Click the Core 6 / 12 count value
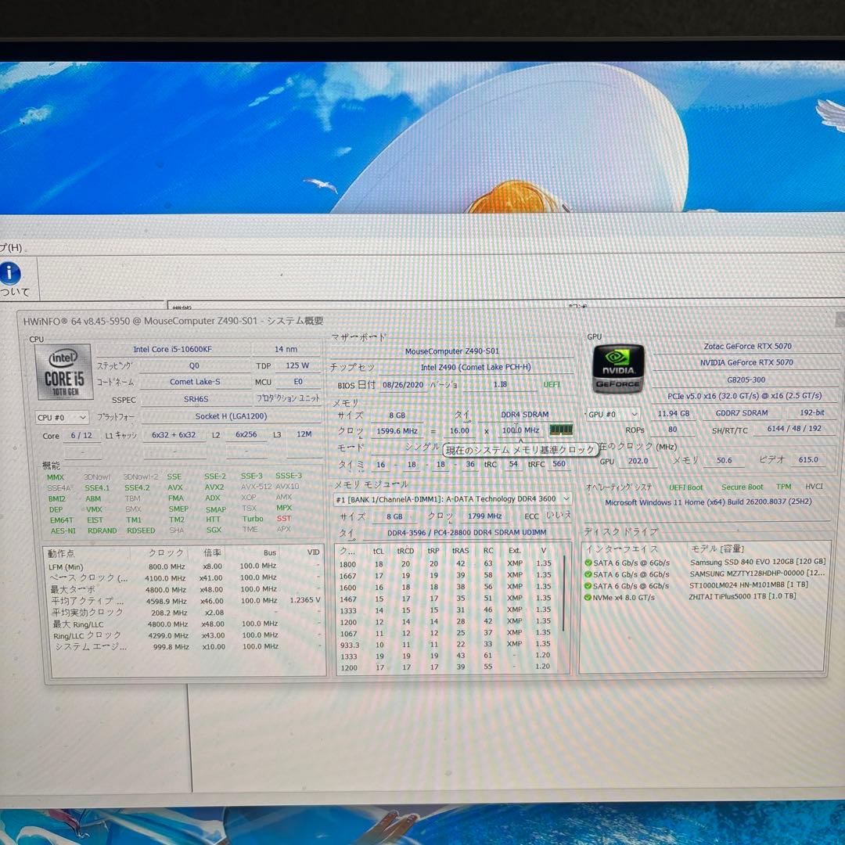 pos(81,436)
